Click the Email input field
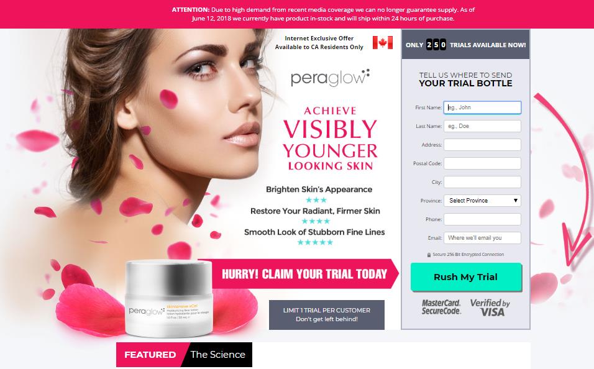This screenshot has height=369, width=594. coord(482,238)
